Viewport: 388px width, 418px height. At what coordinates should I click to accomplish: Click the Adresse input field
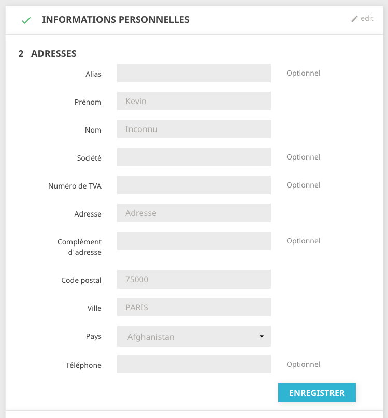(194, 213)
